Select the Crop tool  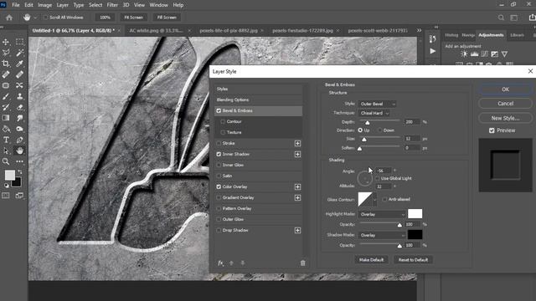pyautogui.click(x=6, y=64)
